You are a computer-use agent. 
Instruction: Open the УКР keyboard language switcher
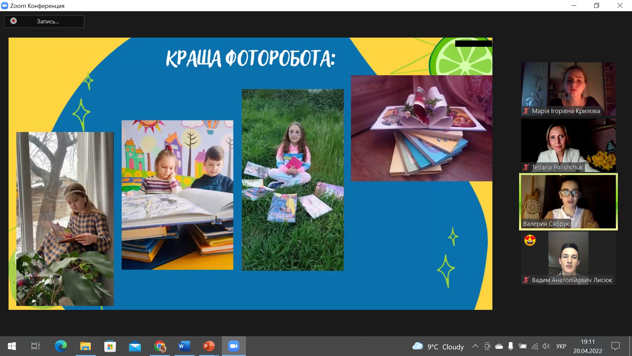[561, 346]
